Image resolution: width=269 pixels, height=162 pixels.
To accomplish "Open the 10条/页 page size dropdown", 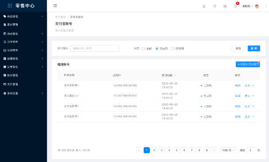I will point(229,150).
